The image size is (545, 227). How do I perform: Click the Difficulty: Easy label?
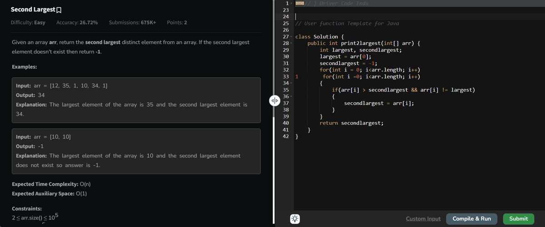click(x=28, y=22)
